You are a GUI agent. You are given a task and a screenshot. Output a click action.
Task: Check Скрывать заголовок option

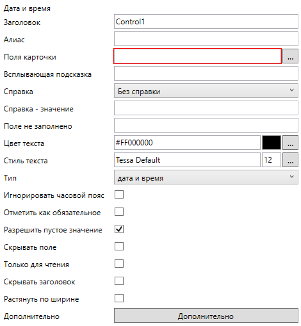(119, 281)
